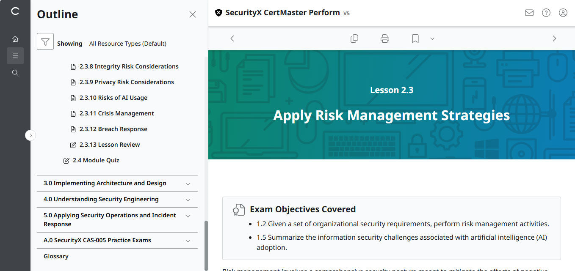Open search from the dark sidebar
Screen dimensions: 575x271
(x=15, y=72)
